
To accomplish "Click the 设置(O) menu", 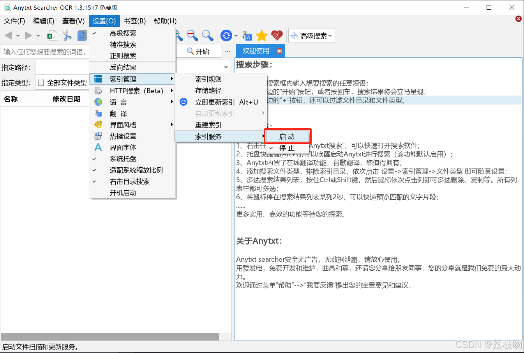I will point(104,21).
